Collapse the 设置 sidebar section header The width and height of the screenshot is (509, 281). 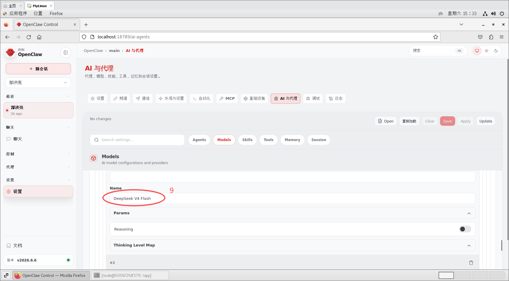coord(38,180)
